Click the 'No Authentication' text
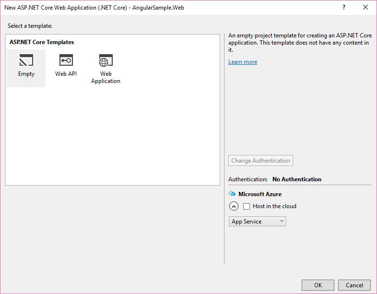 point(297,179)
